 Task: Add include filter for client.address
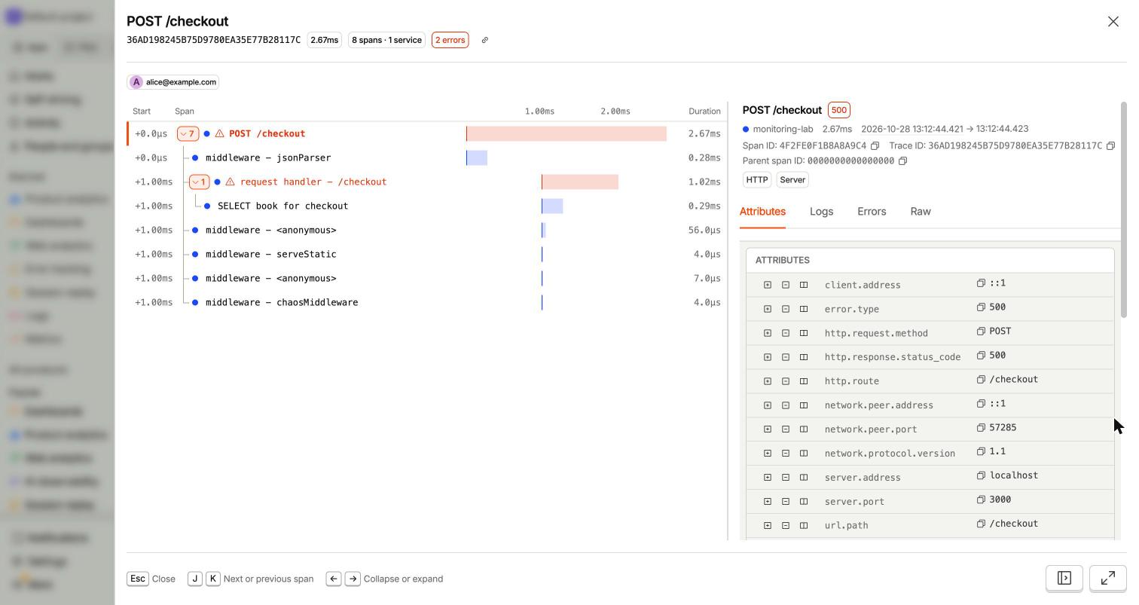click(x=768, y=285)
